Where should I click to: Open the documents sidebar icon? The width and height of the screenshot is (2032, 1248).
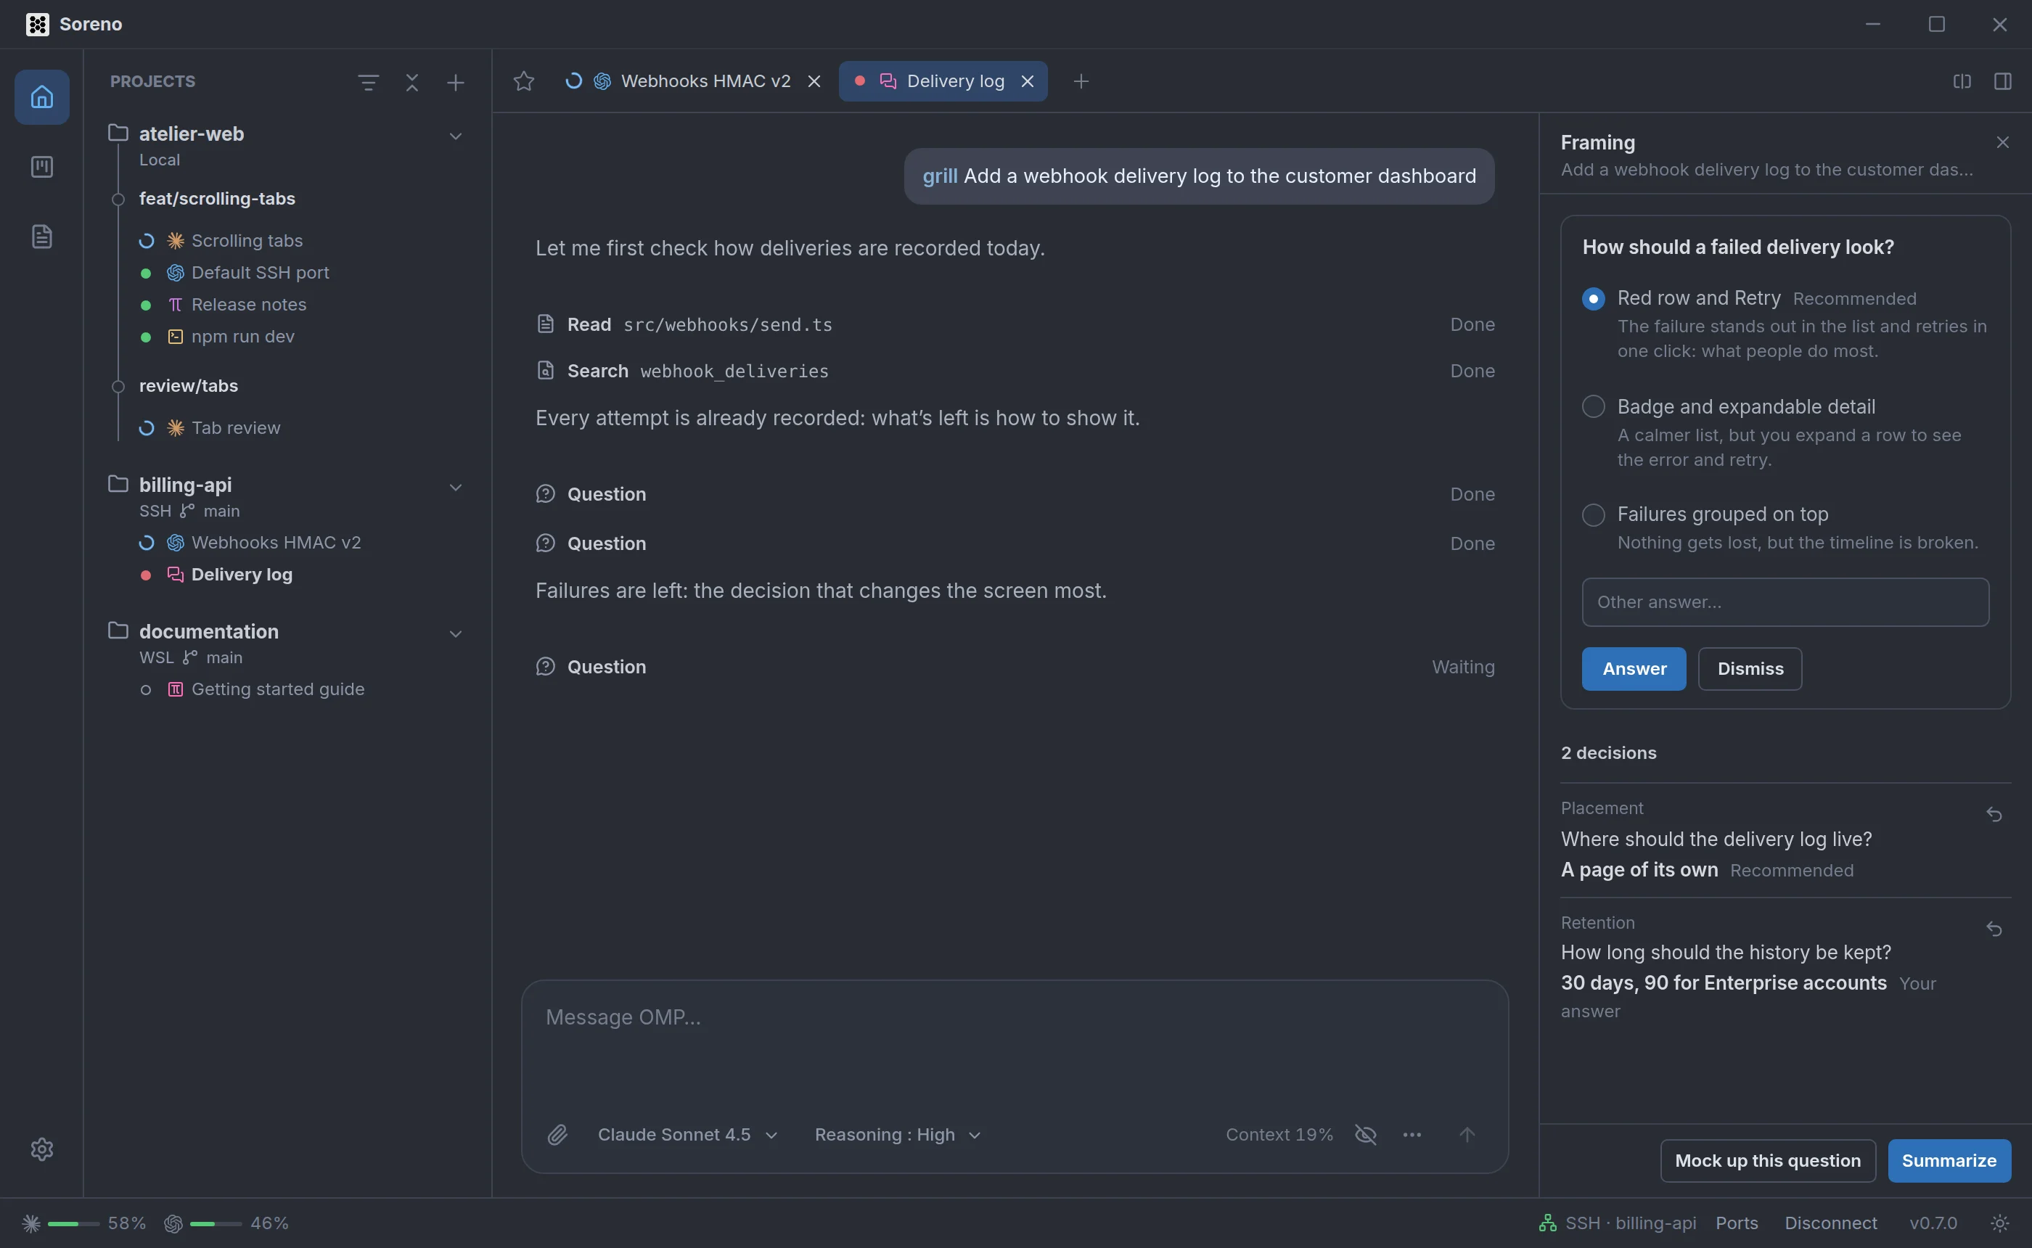point(42,237)
